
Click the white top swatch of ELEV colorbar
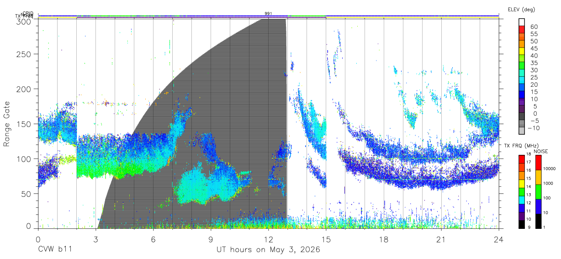click(522, 21)
